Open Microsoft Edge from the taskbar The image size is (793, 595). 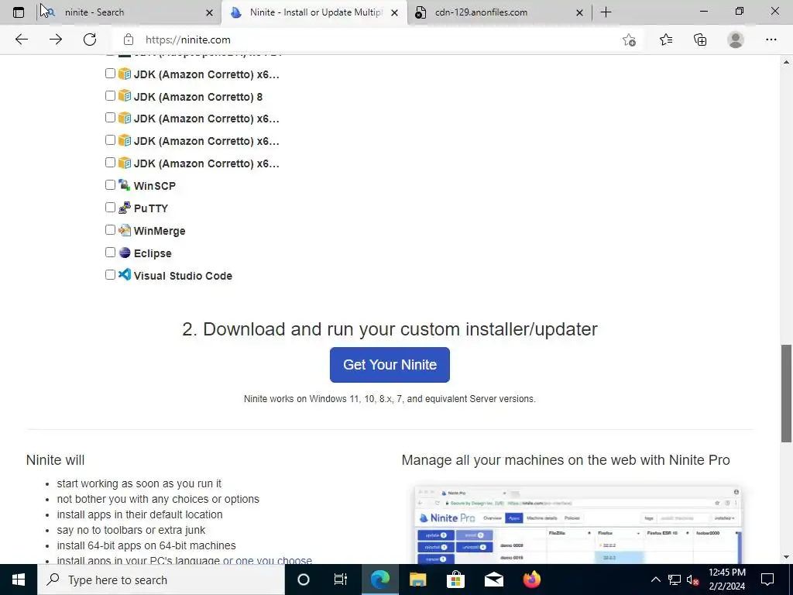(x=379, y=580)
